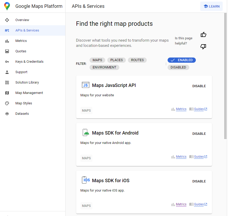Click the book icon beside Android SDK Guides
Image resolution: width=230 pixels, height=216 pixels.
pos(191,157)
